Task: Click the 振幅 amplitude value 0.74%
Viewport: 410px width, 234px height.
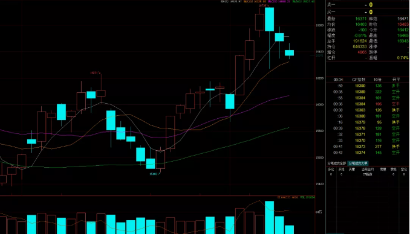Action: pyautogui.click(x=403, y=58)
